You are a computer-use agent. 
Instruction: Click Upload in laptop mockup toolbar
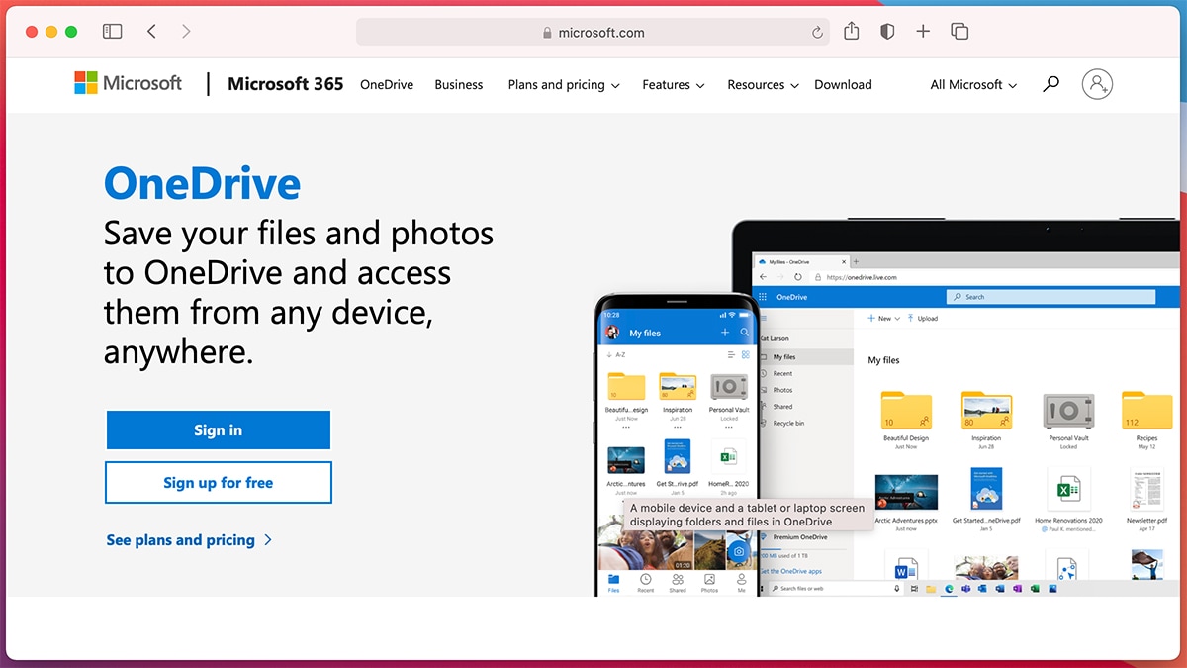(922, 319)
